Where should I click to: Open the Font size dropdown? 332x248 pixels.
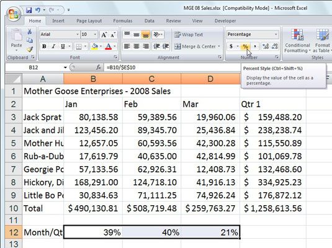tap(95, 34)
